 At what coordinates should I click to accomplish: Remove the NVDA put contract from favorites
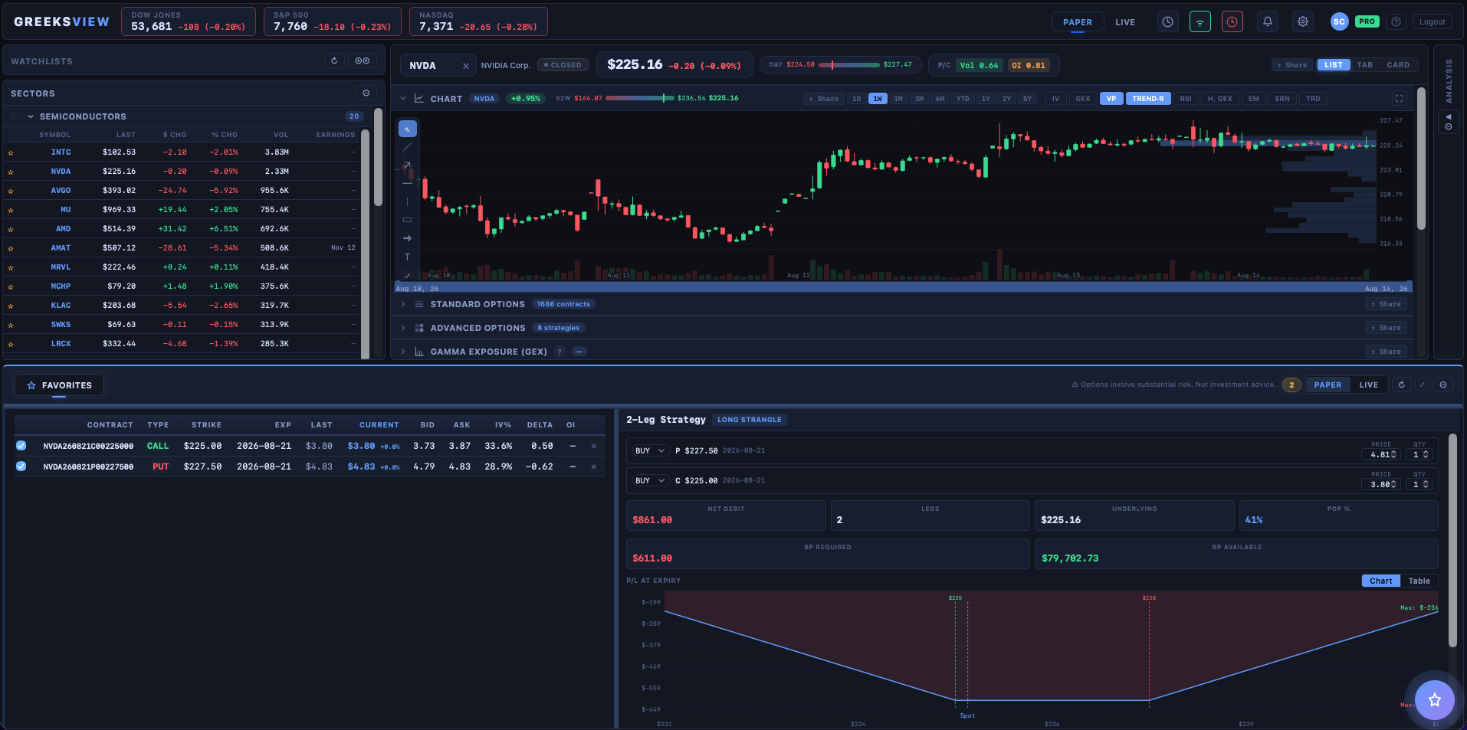pos(594,466)
